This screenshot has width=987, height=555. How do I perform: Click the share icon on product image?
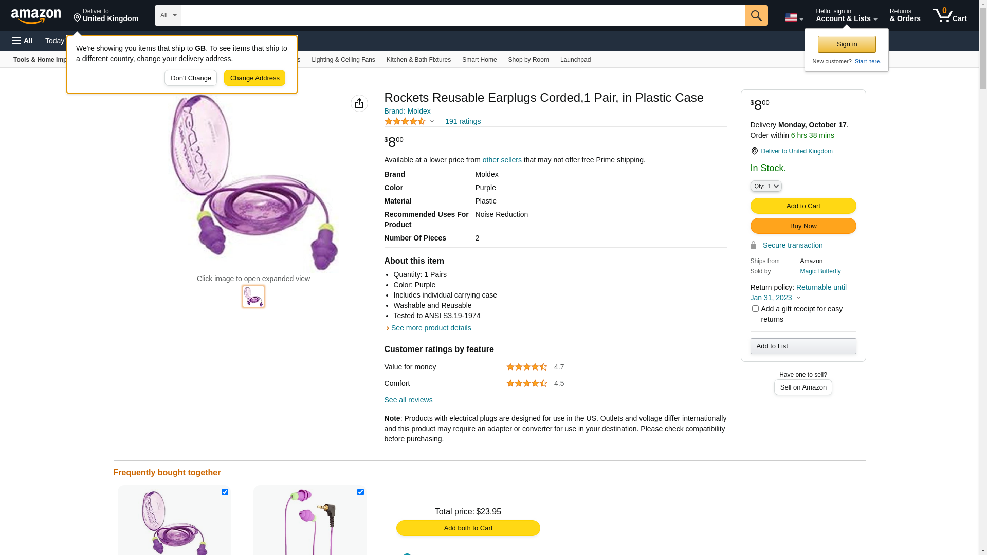(359, 103)
